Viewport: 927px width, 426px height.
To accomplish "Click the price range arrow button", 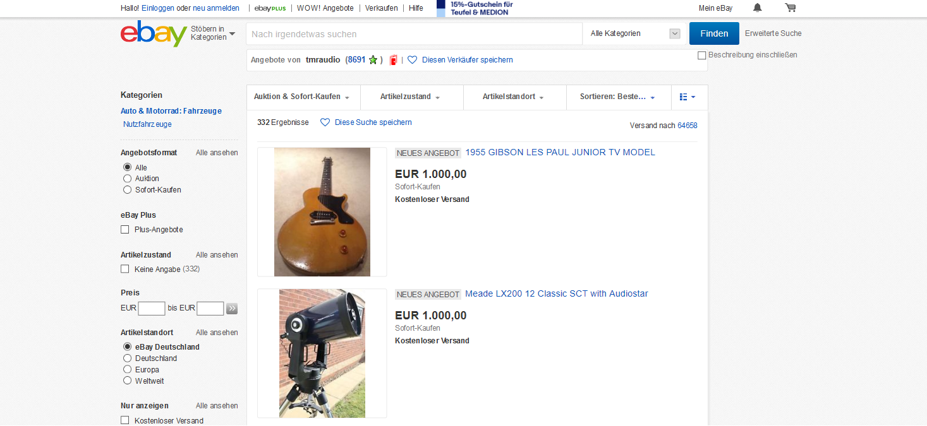I will pos(232,309).
